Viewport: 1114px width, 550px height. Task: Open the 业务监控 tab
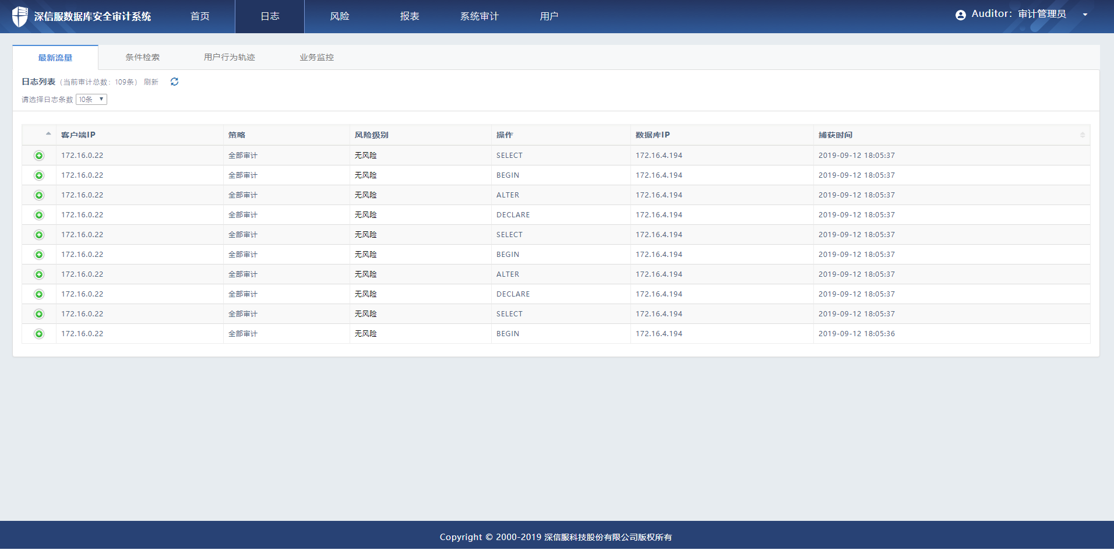coord(316,57)
